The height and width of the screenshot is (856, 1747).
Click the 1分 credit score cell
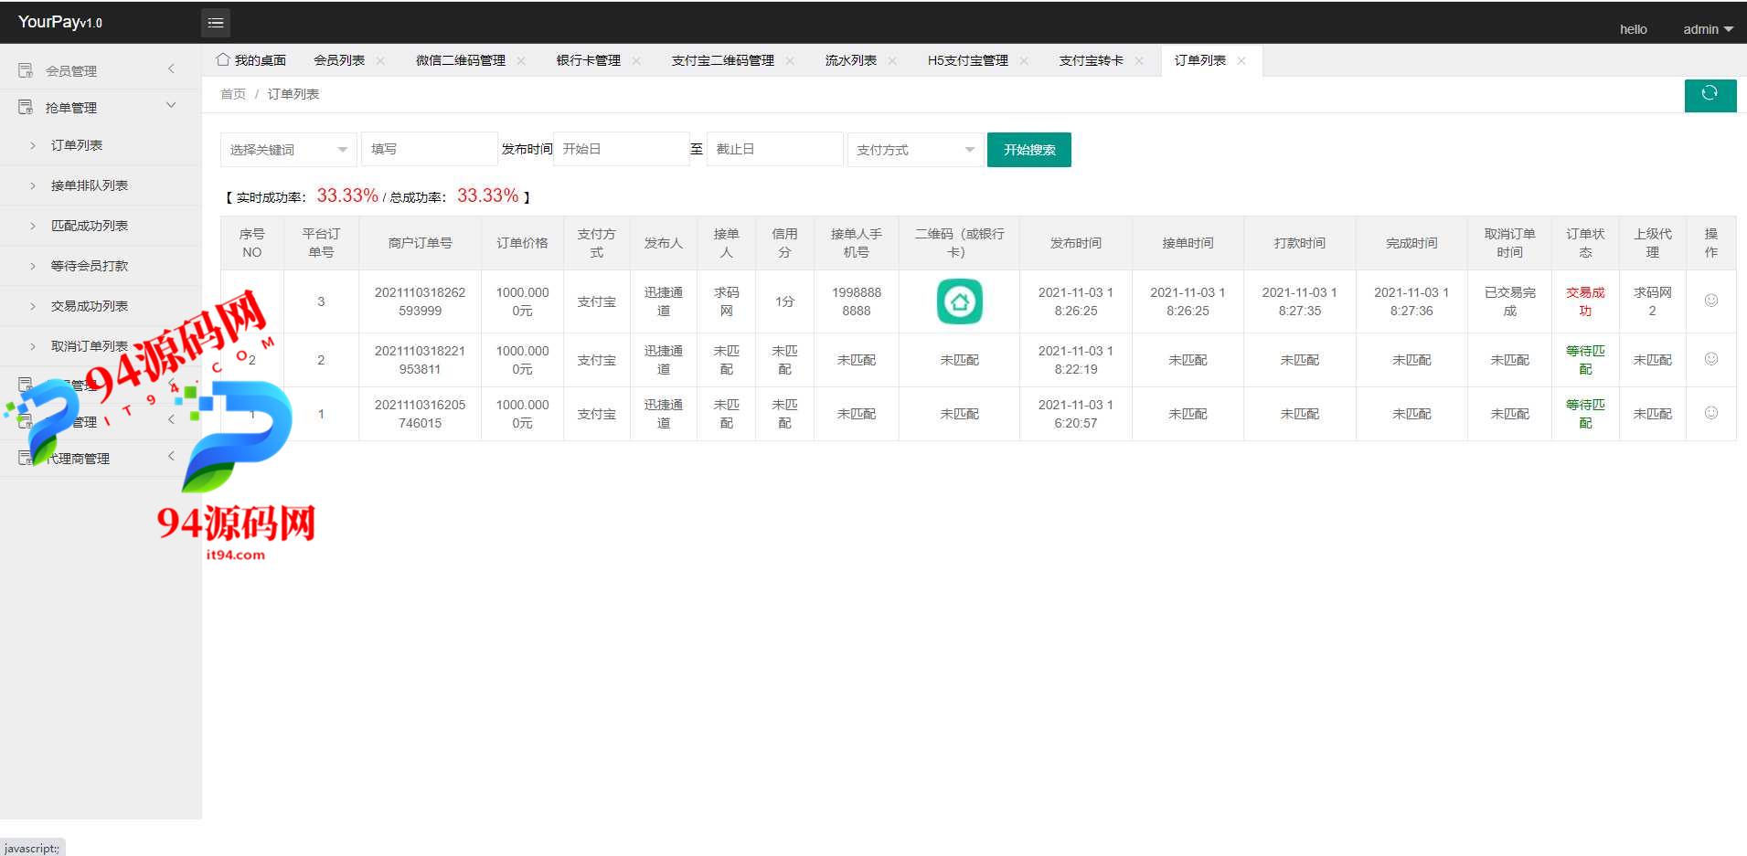pos(784,301)
